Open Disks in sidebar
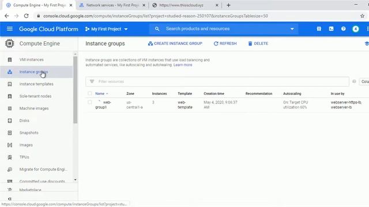The height and width of the screenshot is (207, 369). 24,121
